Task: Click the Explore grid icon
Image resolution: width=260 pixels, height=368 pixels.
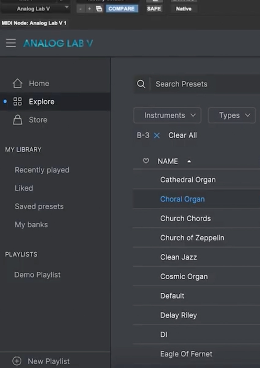Action: tap(17, 102)
